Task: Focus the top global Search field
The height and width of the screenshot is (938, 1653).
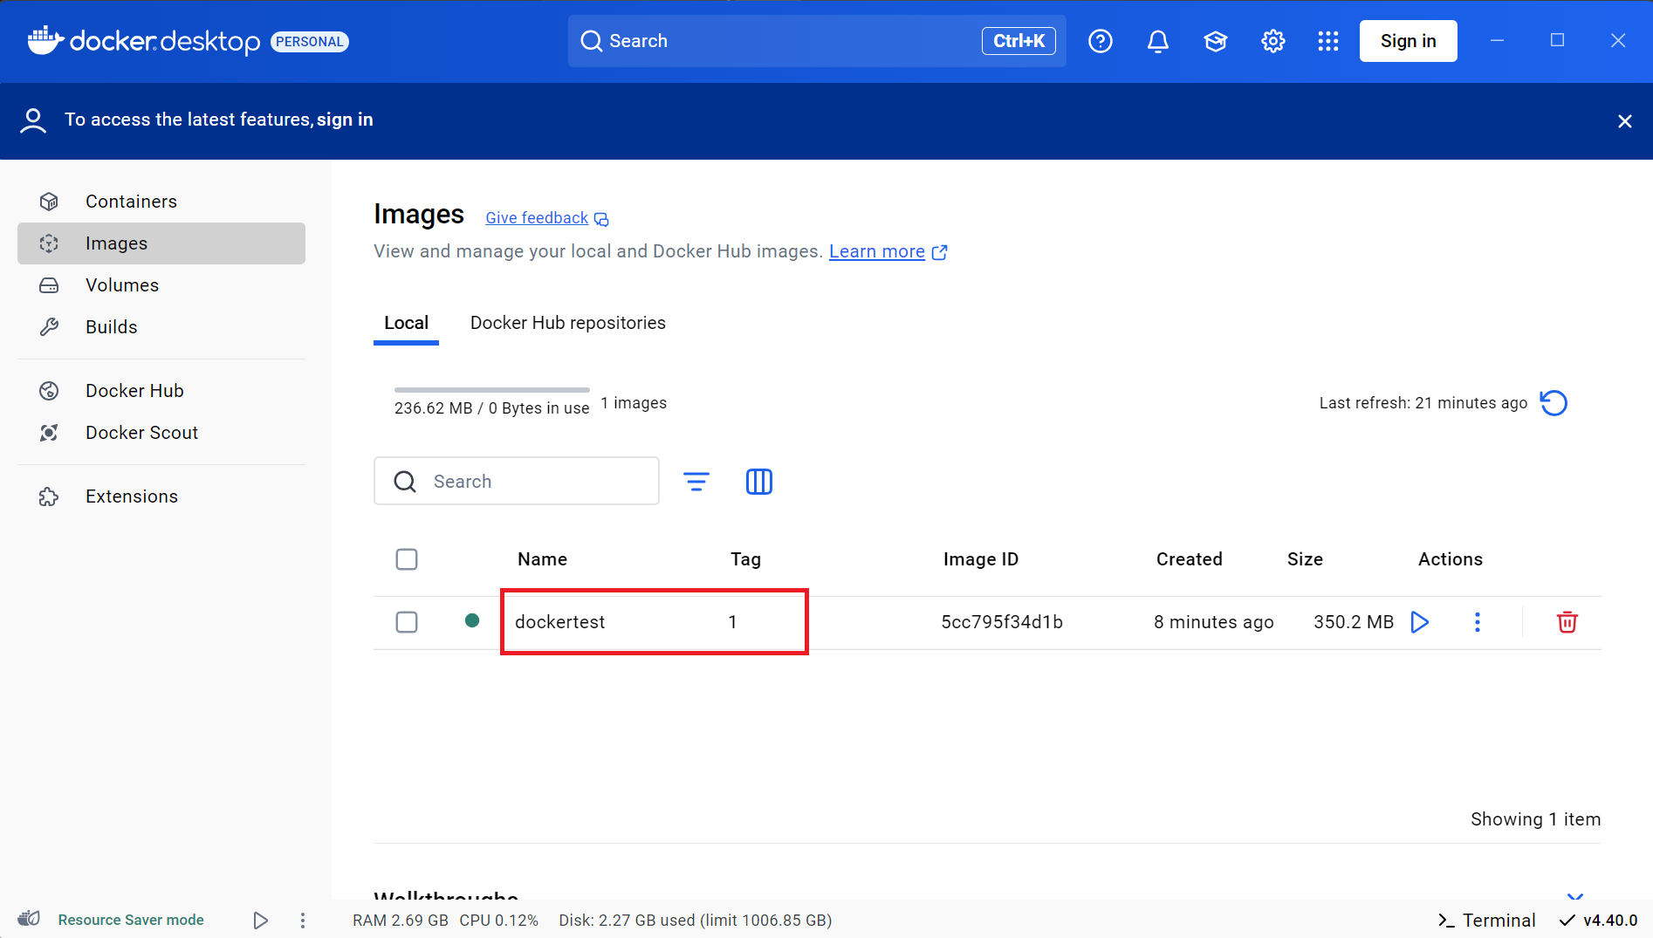Action: pyautogui.click(x=817, y=41)
